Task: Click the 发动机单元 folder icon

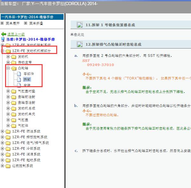Action: click(x=14, y=114)
